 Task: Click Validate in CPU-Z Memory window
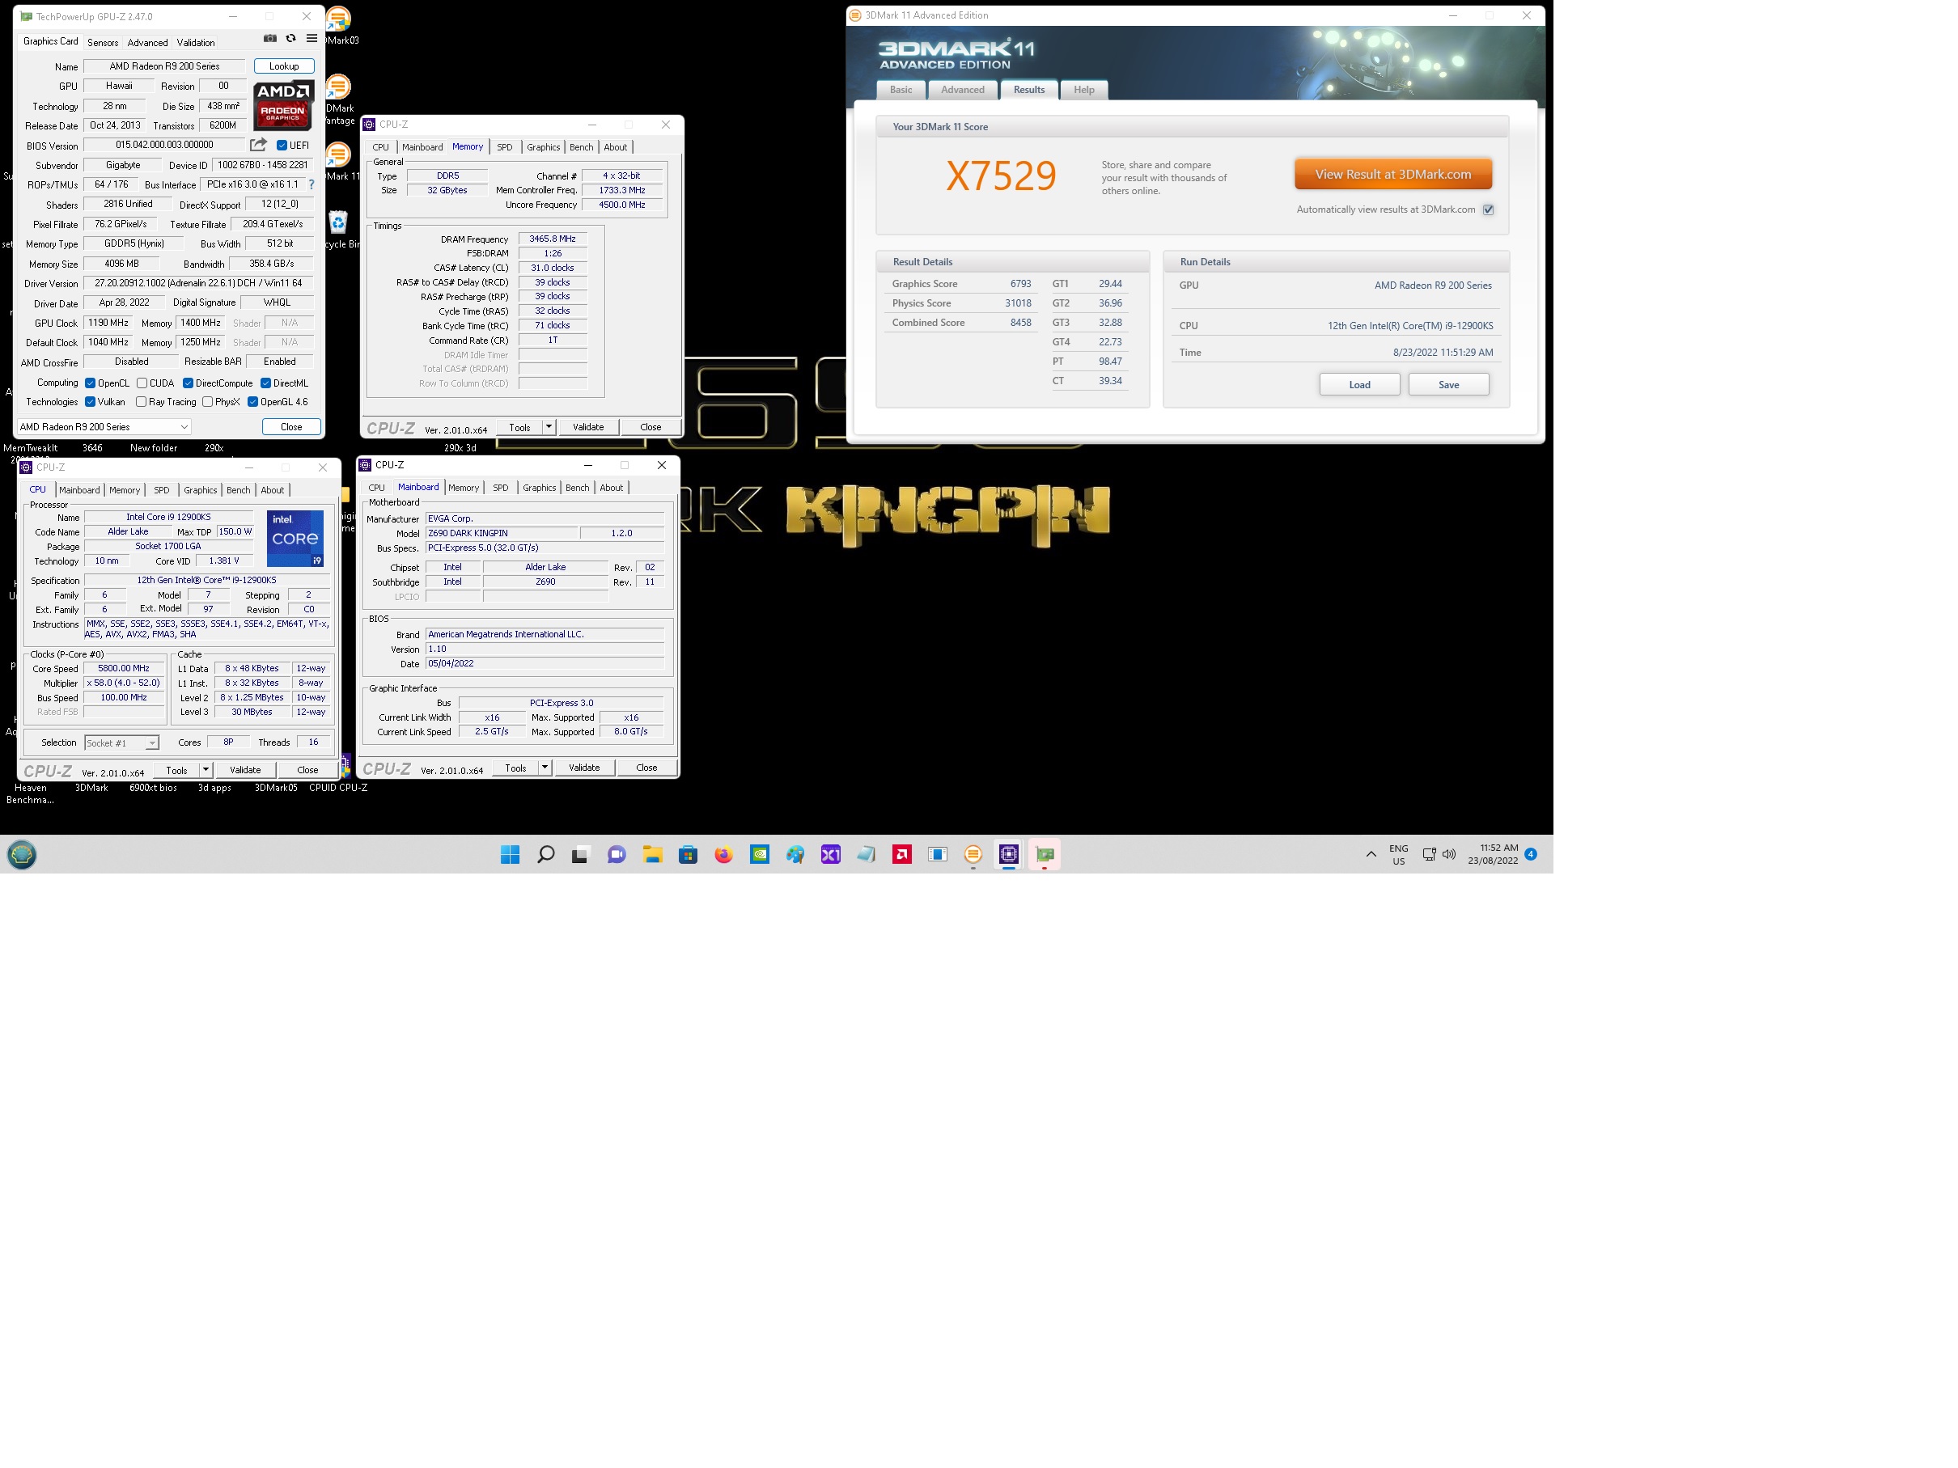[x=587, y=426]
